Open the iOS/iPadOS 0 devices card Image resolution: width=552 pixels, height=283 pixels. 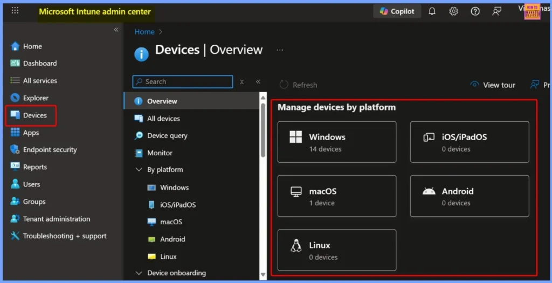[x=470, y=142]
